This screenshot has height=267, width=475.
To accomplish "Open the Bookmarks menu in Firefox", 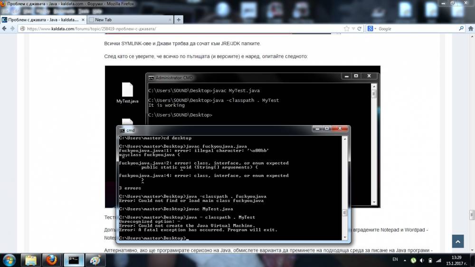I will (x=64, y=11).
